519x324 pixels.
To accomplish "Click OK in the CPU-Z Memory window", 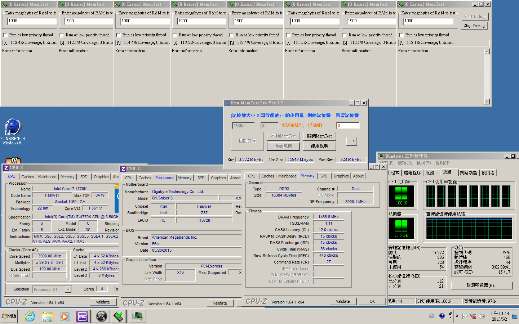I will (372, 301).
